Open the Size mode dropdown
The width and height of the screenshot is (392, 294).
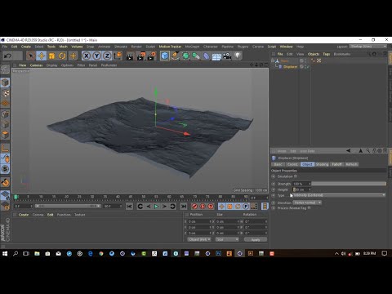click(x=227, y=239)
